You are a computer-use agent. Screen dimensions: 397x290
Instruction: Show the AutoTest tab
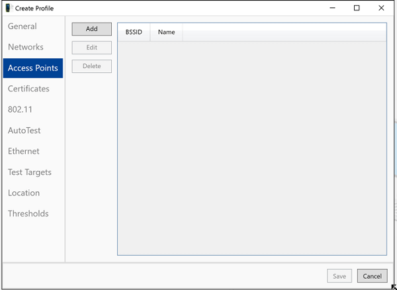24,130
